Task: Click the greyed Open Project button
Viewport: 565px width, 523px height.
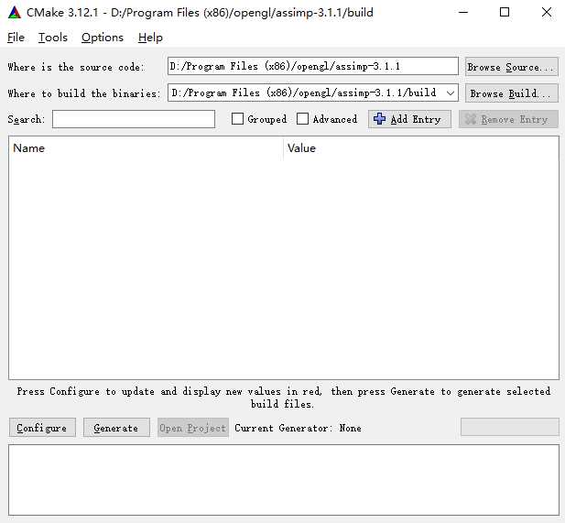Action: point(193,428)
